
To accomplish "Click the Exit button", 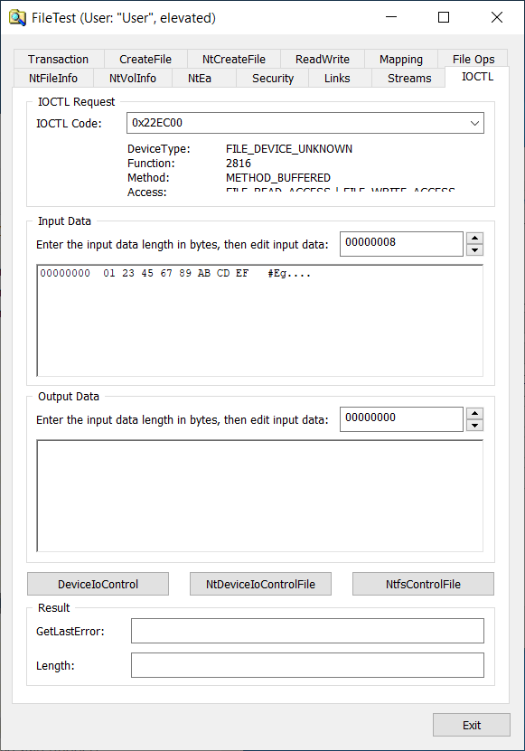I will click(472, 725).
